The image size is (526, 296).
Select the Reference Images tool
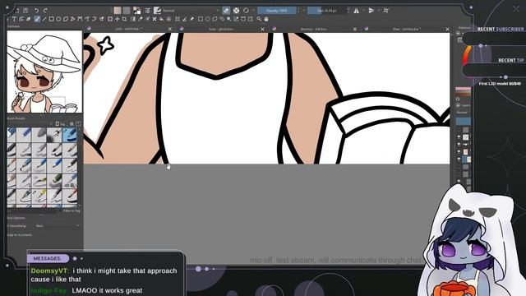tap(191, 19)
